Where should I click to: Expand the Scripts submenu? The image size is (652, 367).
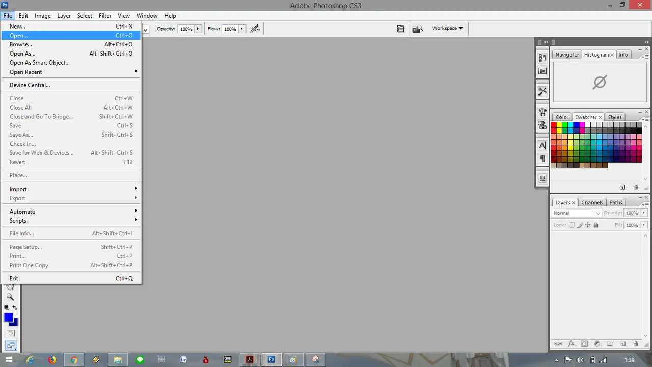pos(71,221)
